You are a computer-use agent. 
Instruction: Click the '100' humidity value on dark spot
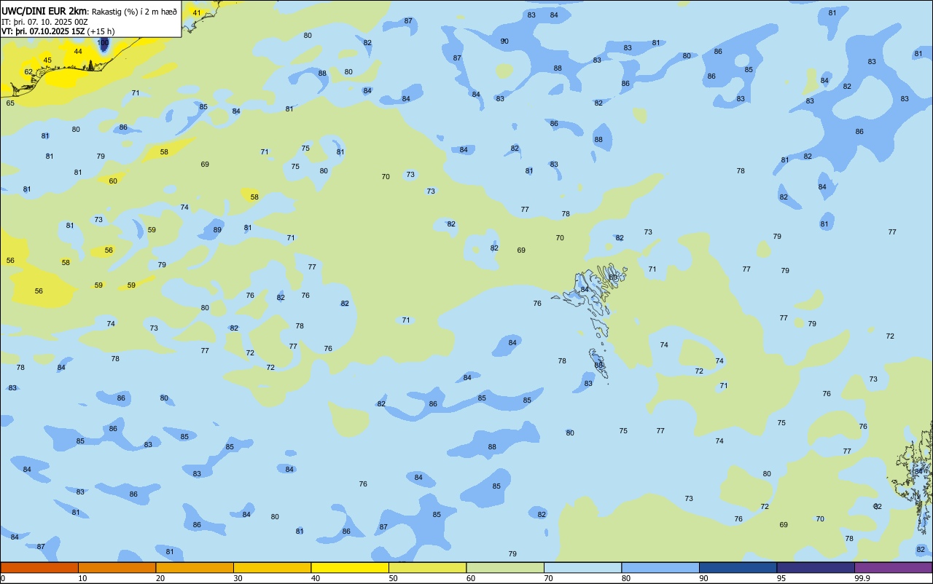click(103, 43)
